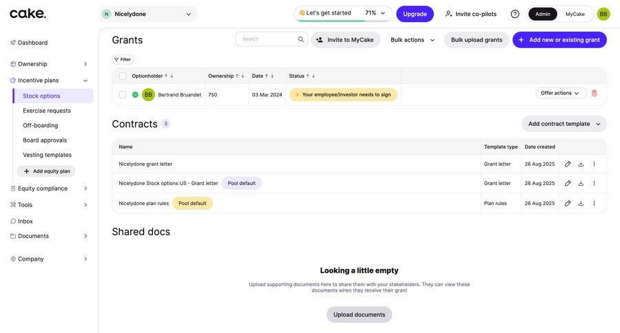Click the 'Your employee/investor needs to sign' status

pyautogui.click(x=343, y=95)
